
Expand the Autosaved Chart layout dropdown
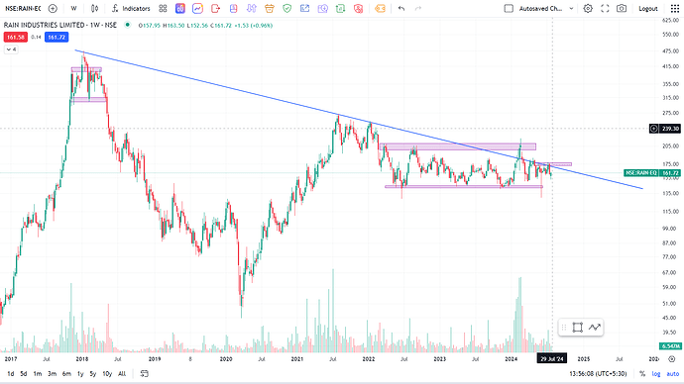(571, 8)
